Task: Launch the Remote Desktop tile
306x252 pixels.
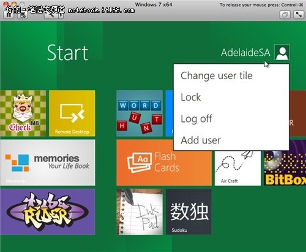Action: (72, 113)
